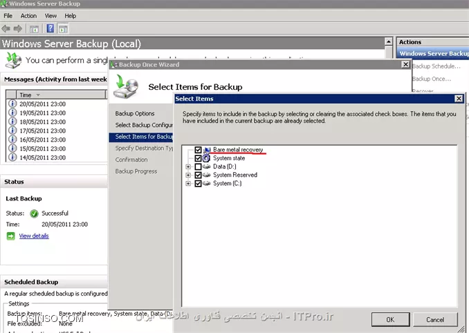This screenshot has height=333, width=469.
Task: Click the info icon for 20/05/2011 message
Action: [x=12, y=104]
